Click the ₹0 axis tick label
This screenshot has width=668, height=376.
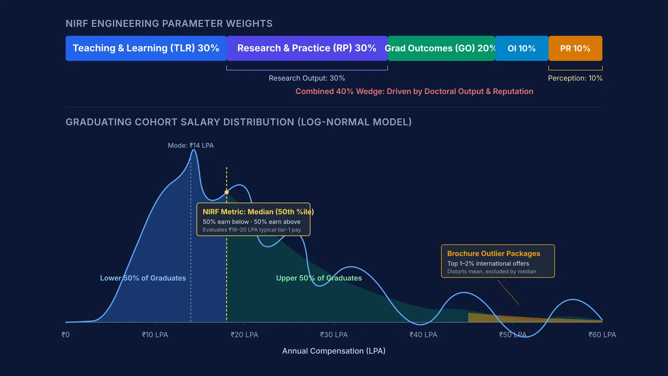[x=66, y=335]
